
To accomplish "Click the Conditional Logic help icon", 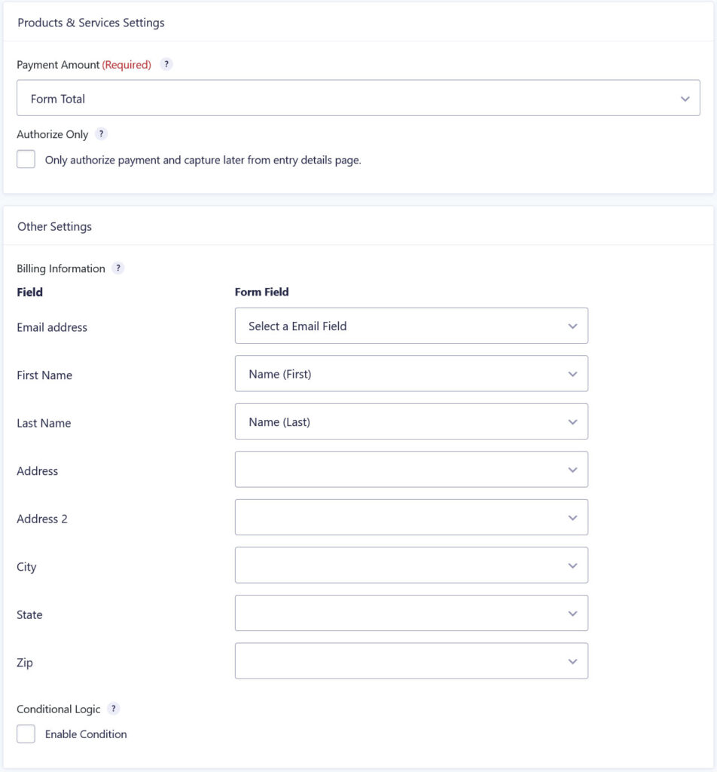I will click(113, 709).
